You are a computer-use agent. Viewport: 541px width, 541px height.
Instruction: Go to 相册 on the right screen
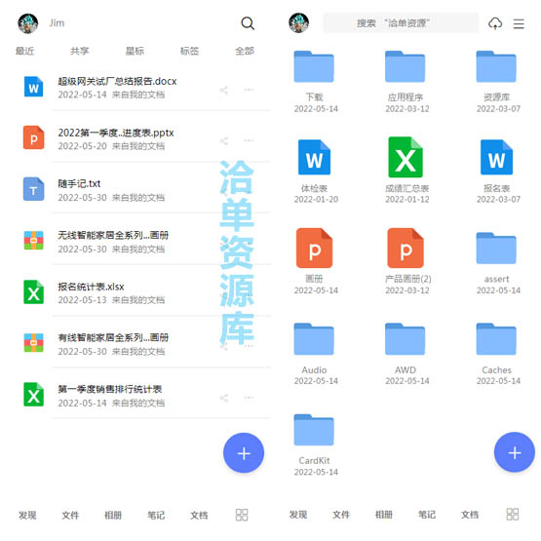pos(384,515)
